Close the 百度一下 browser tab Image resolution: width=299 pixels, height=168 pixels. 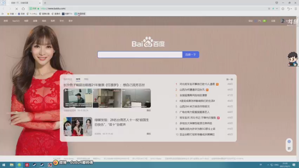coord(40,3)
